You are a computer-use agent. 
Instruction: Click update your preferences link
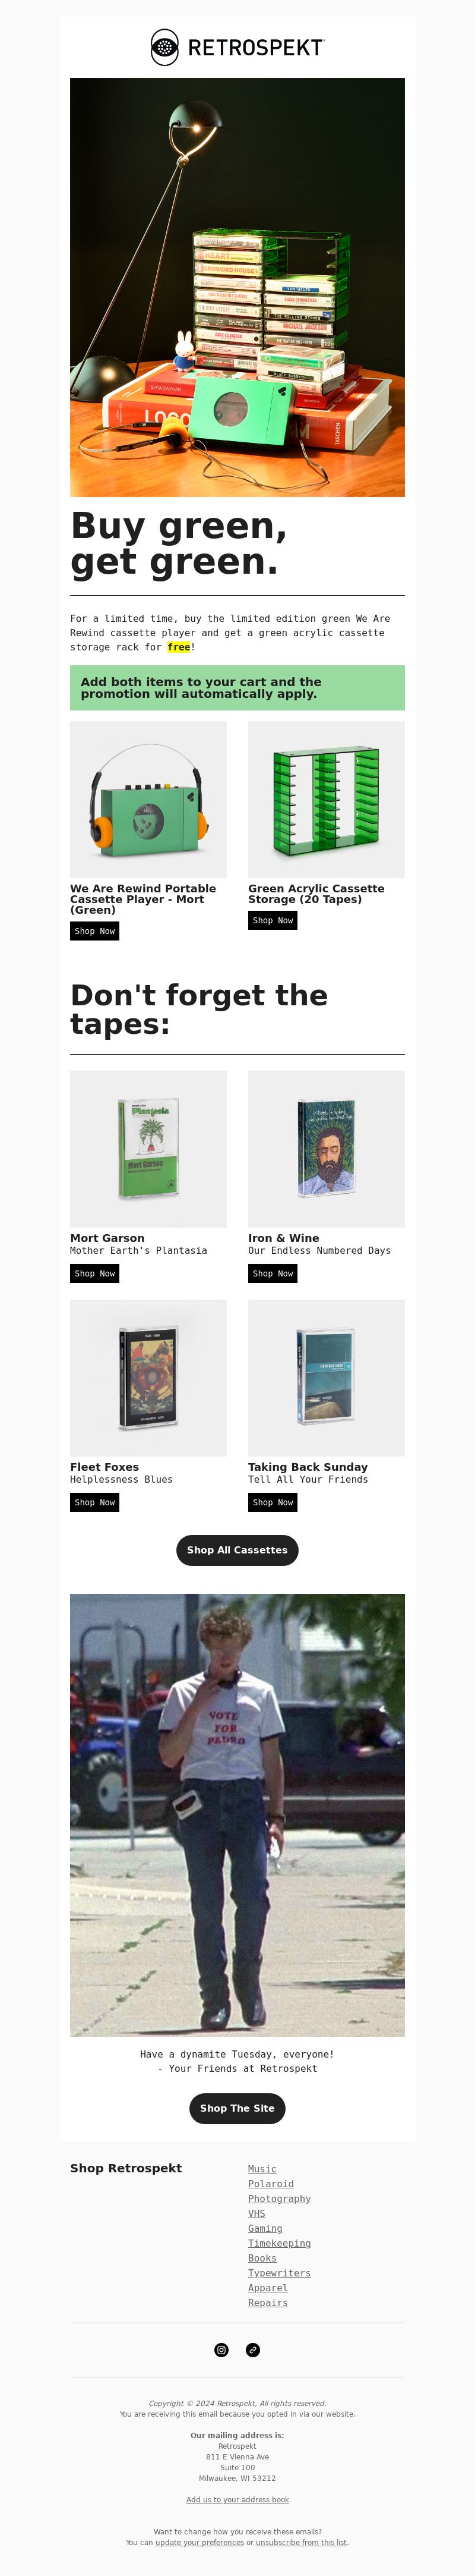tap(199, 2542)
